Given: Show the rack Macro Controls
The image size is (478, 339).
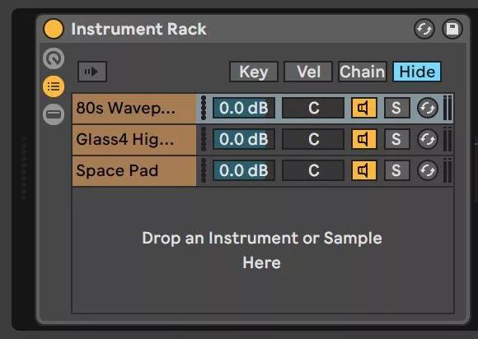Looking at the screenshot, I should [x=54, y=58].
